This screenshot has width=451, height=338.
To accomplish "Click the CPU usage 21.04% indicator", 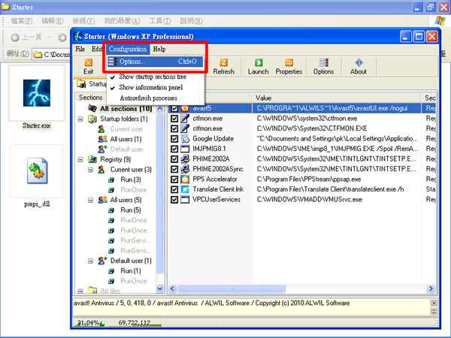I will tap(88, 323).
